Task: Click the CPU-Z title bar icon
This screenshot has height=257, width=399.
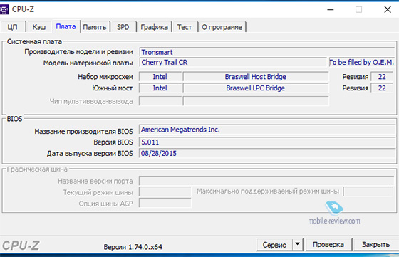Action: pos(4,9)
